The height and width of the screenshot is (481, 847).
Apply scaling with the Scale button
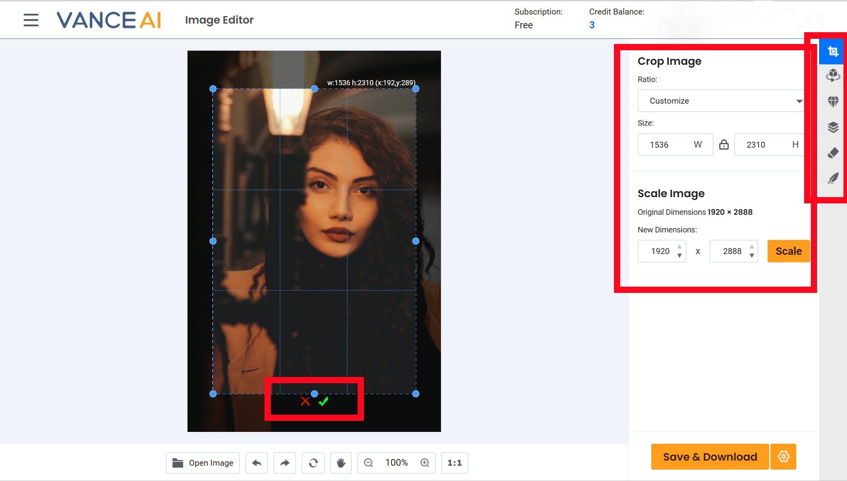[788, 251]
